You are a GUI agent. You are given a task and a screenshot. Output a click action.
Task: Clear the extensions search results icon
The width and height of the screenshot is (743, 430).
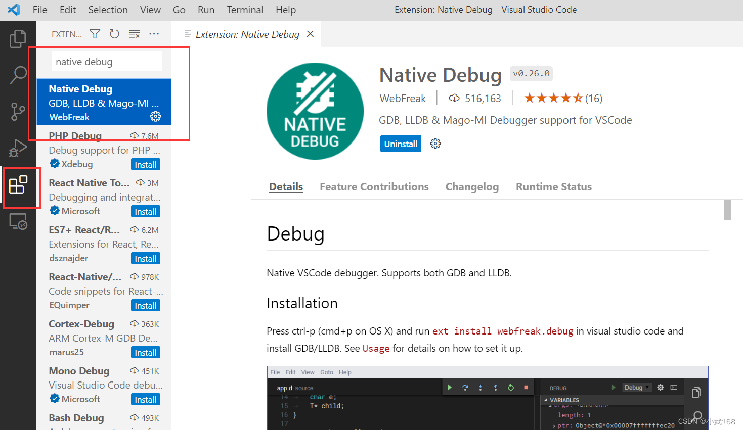[134, 34]
